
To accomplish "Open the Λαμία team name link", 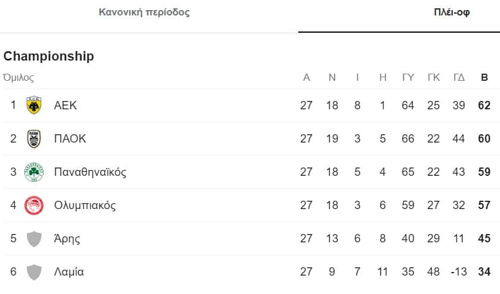I will coord(68,272).
